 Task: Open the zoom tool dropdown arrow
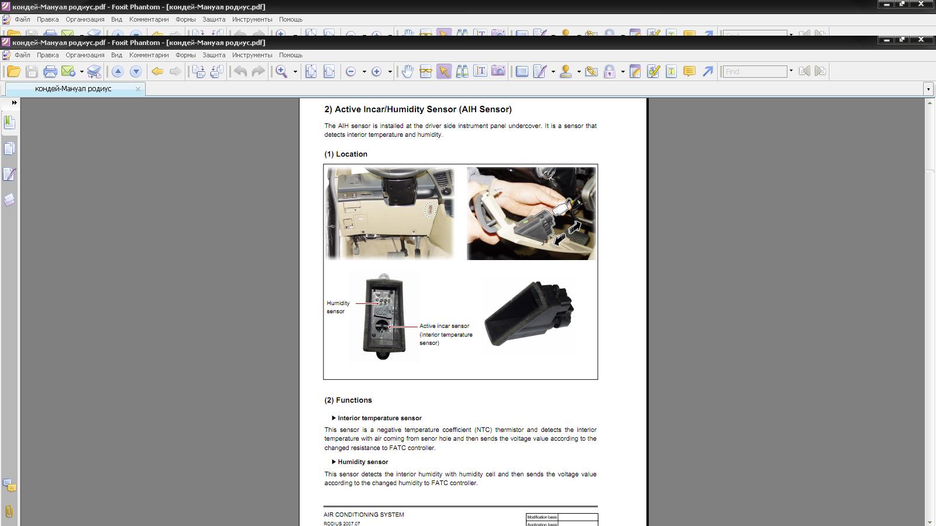[x=295, y=72]
